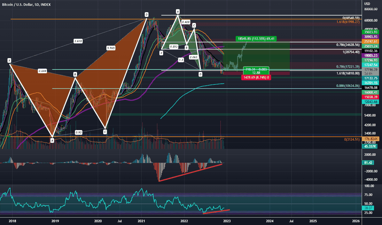Click the Bitcoin / U.S. Dollar chart title
The height and width of the screenshot is (225, 382).
[x=26, y=4]
